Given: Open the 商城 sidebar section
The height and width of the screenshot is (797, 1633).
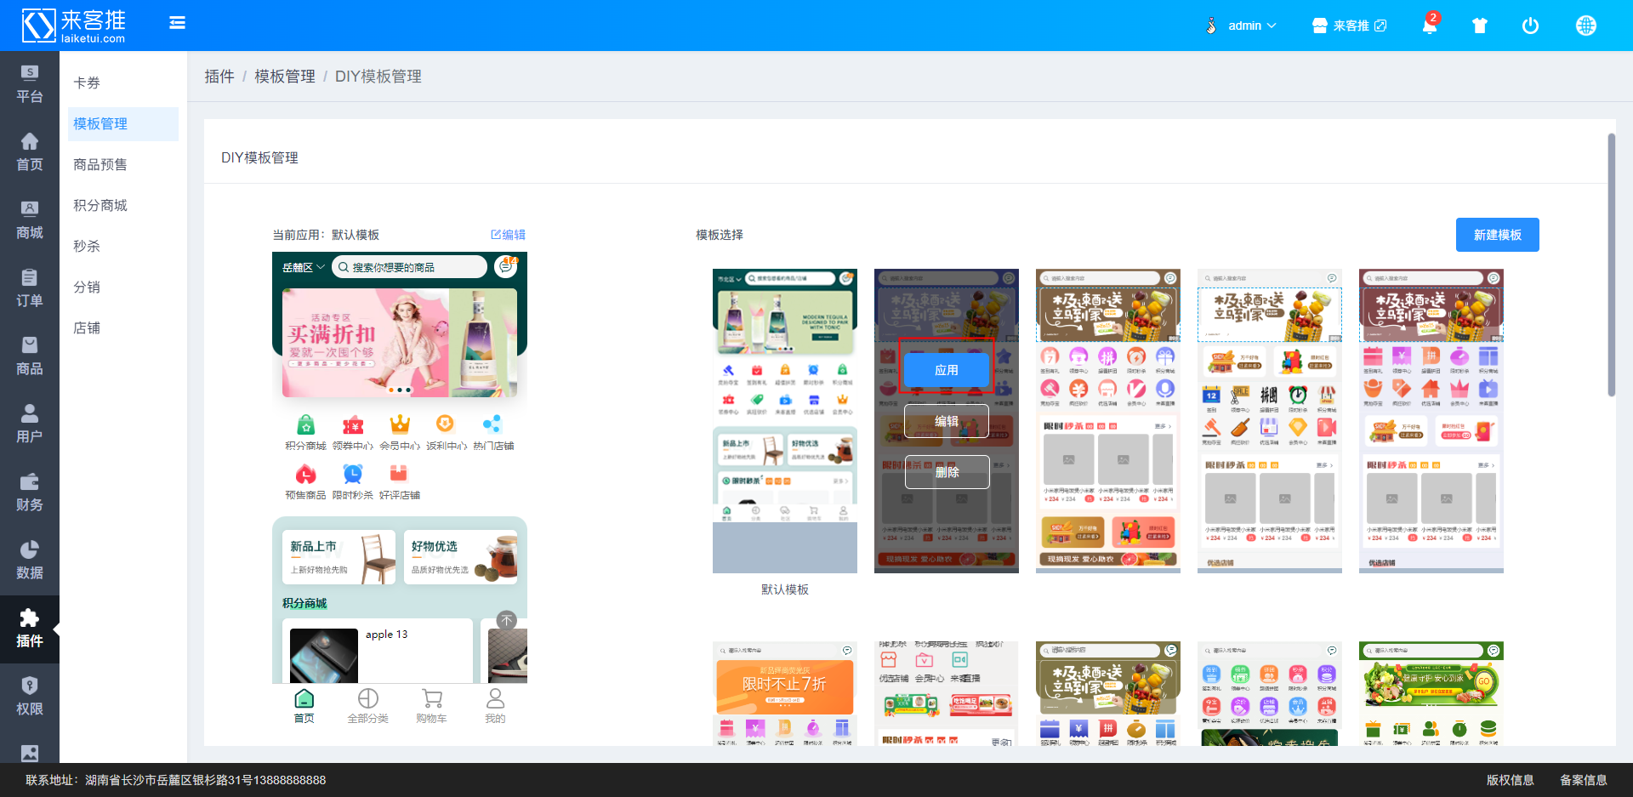Looking at the screenshot, I should click(x=30, y=220).
